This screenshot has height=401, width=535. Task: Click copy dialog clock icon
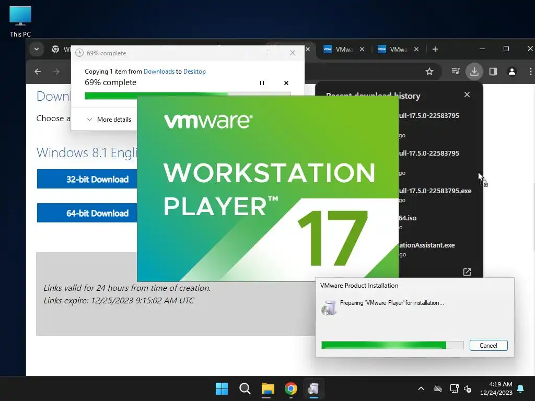[79, 53]
